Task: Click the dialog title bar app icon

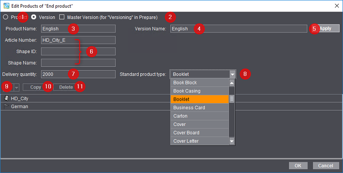Action: pos(6,6)
